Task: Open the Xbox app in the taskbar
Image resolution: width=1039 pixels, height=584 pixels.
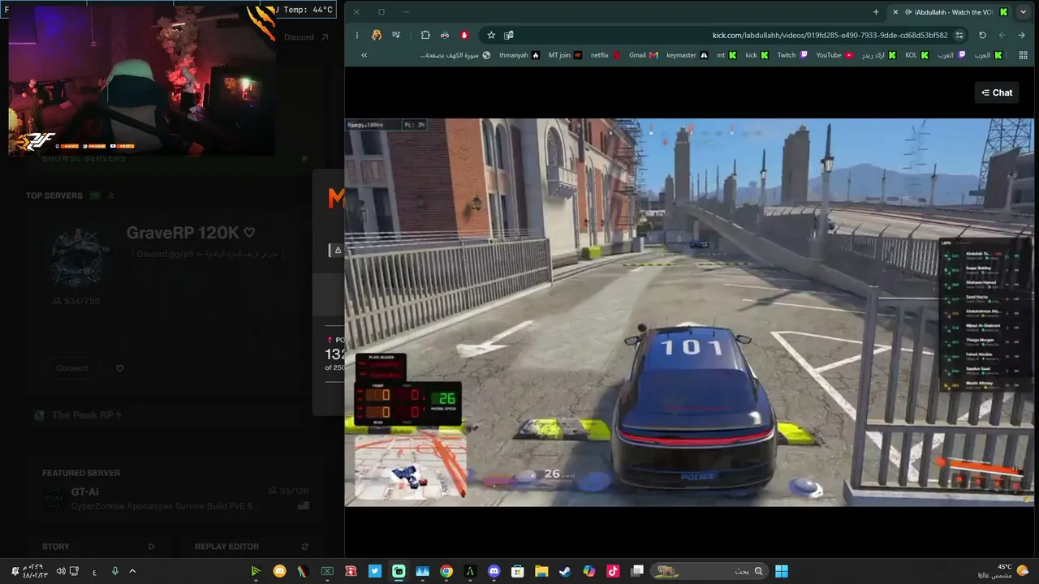Action: click(327, 571)
